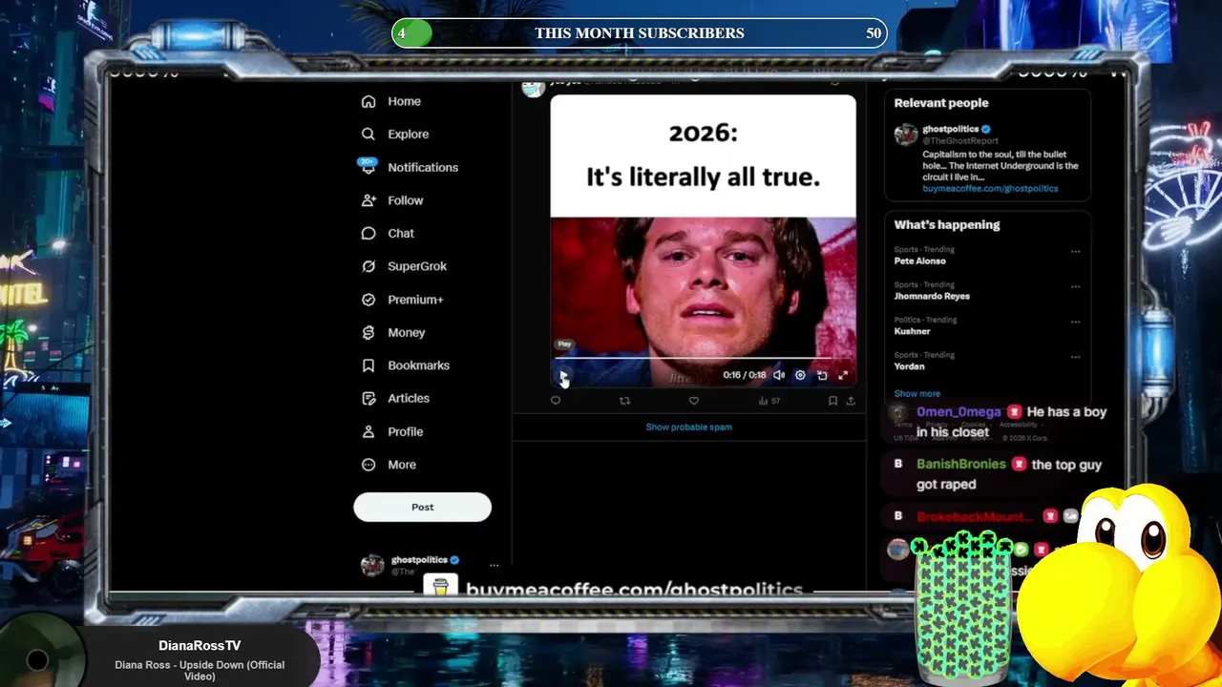Viewport: 1222px width, 687px height.
Task: Open ghostpolitics avatar in Relevant people
Action: click(906, 135)
